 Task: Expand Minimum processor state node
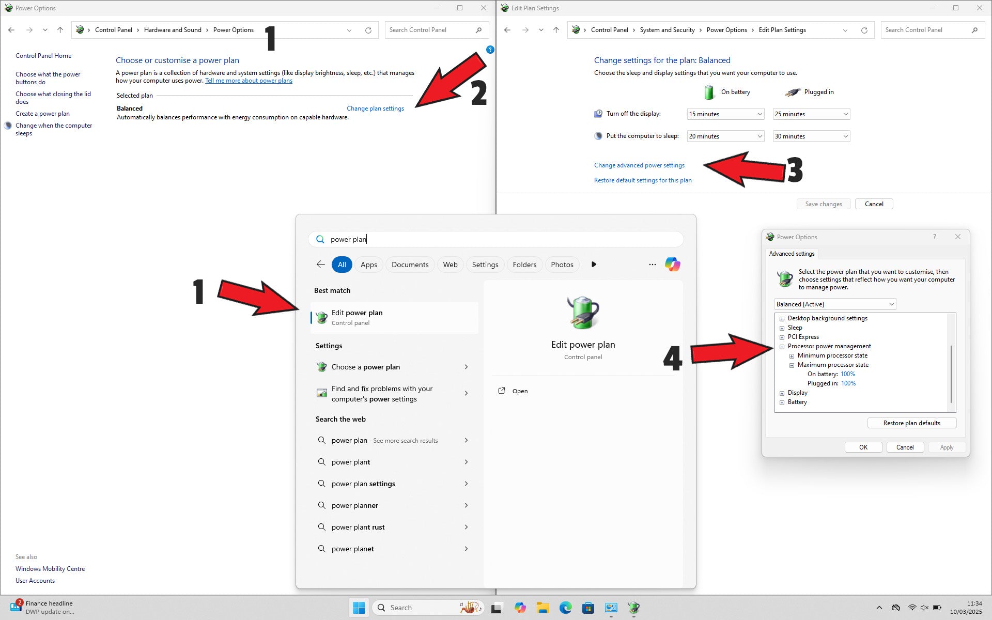point(792,356)
